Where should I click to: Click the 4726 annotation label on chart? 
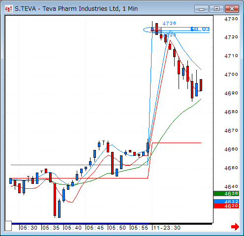coord(169,24)
